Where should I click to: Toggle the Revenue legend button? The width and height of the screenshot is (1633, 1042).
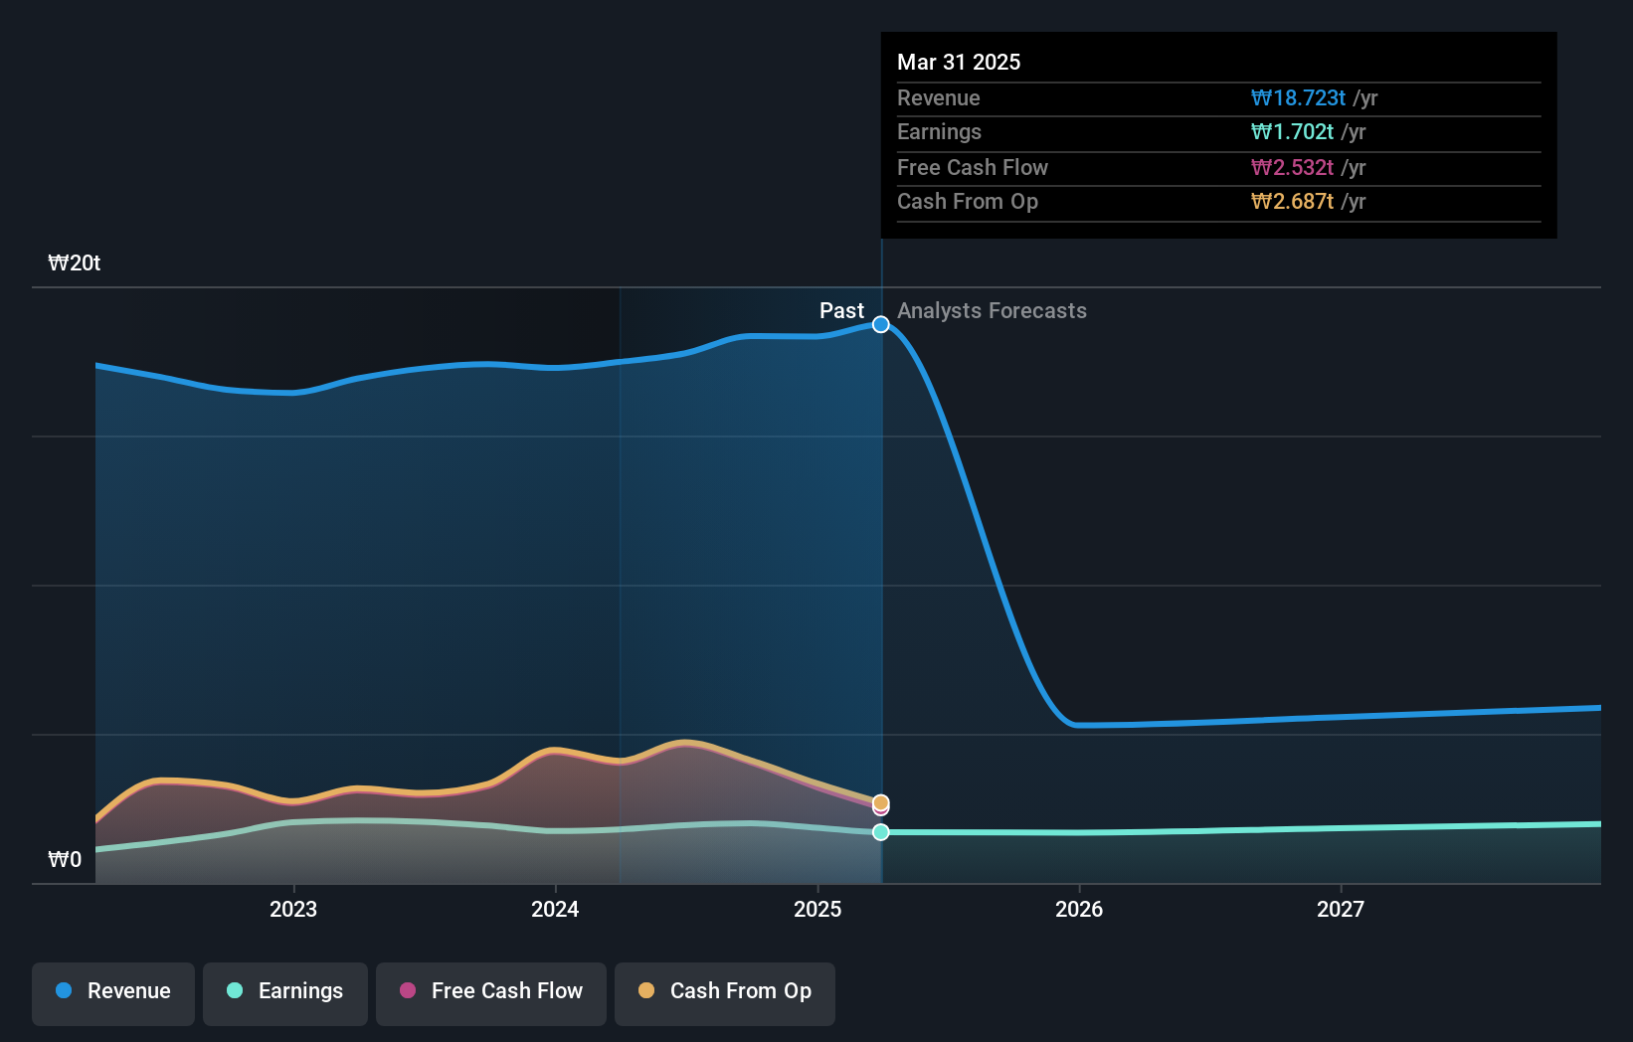click(x=113, y=993)
